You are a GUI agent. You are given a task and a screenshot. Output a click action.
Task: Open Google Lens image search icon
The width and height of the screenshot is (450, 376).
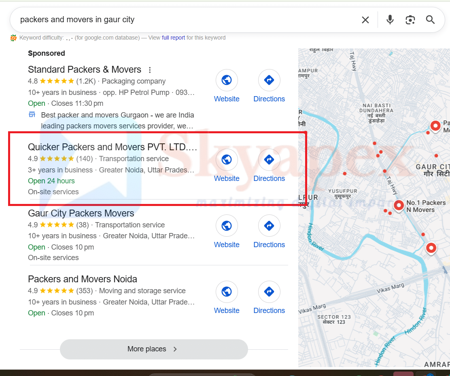coord(410,20)
